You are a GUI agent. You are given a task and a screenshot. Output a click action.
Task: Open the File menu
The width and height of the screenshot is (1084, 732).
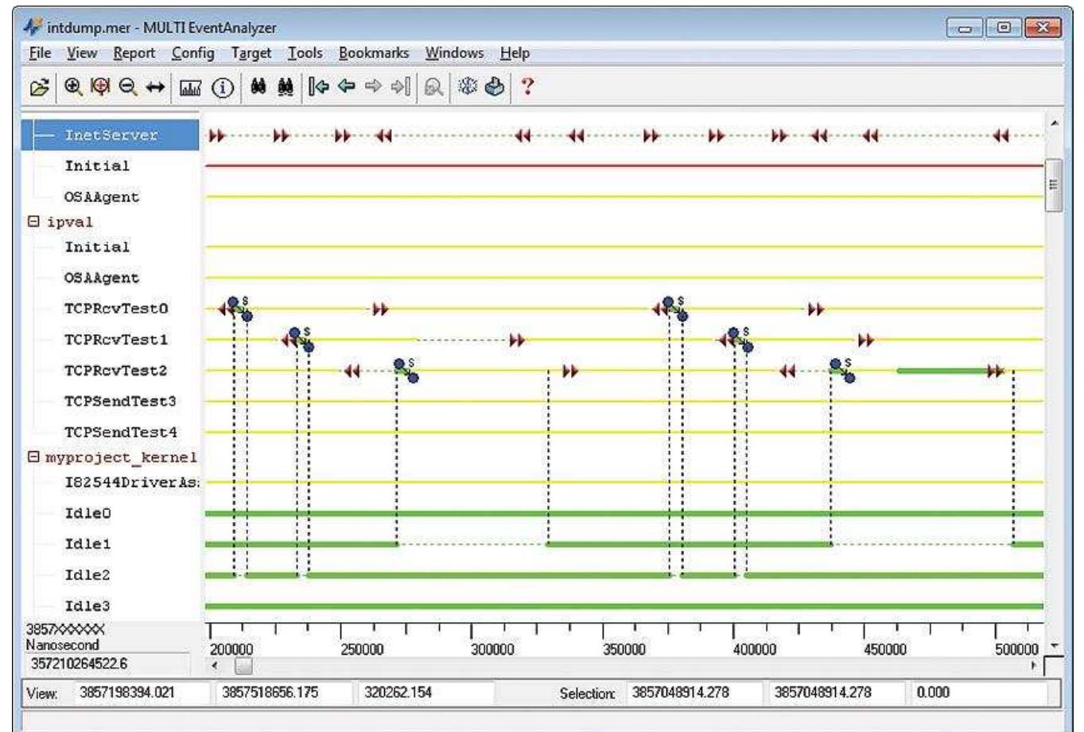tap(40, 53)
